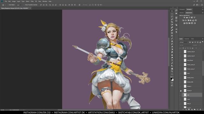Screen dimensions: 204x114
Task: Add a Levels adjustment
Action: (187, 17)
